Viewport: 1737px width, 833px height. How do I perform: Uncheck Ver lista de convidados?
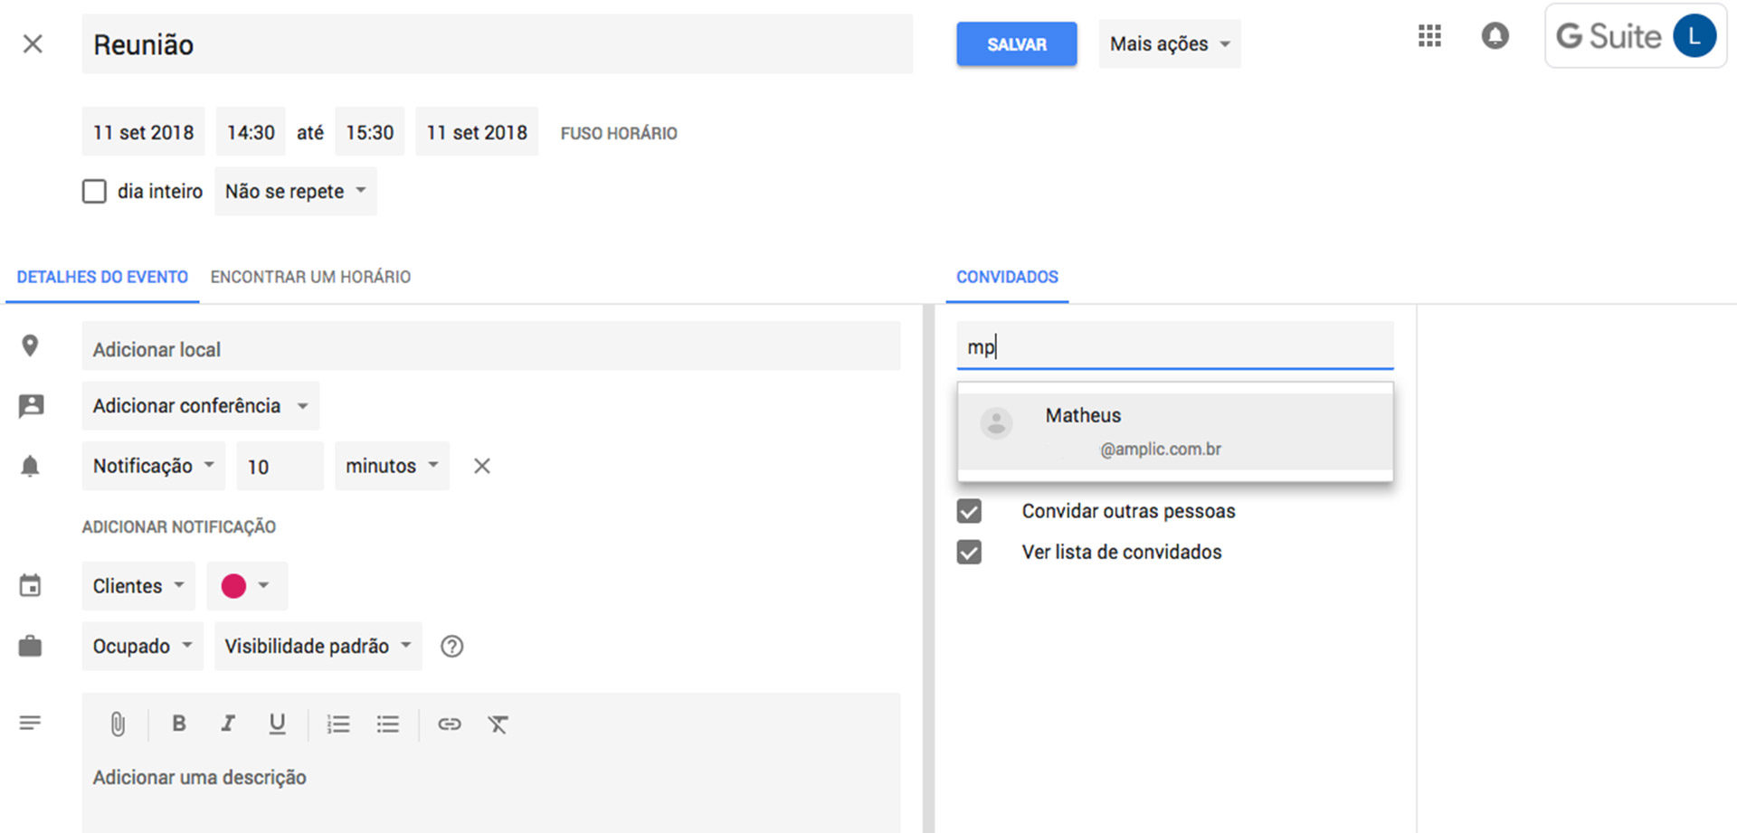point(969,552)
